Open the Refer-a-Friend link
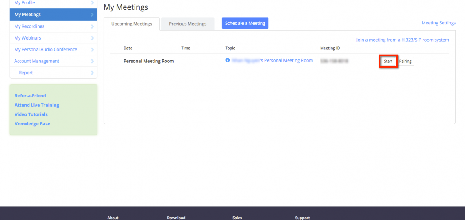The image size is (465, 220). click(x=30, y=96)
